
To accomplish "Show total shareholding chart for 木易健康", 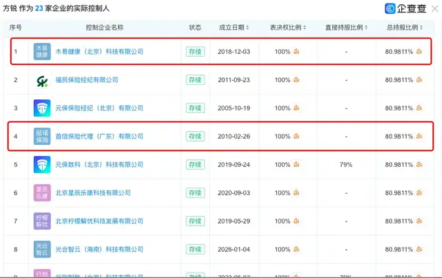I will (x=419, y=52).
